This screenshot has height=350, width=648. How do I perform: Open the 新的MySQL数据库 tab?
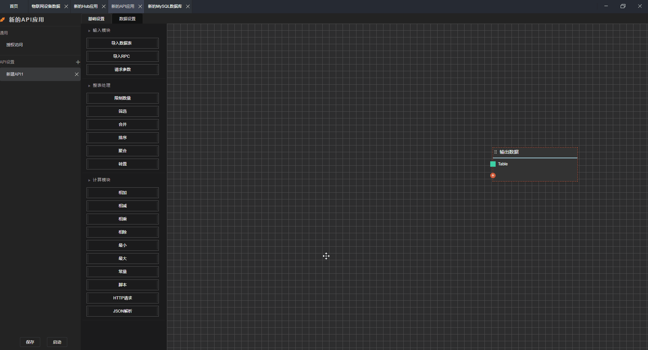click(x=165, y=6)
